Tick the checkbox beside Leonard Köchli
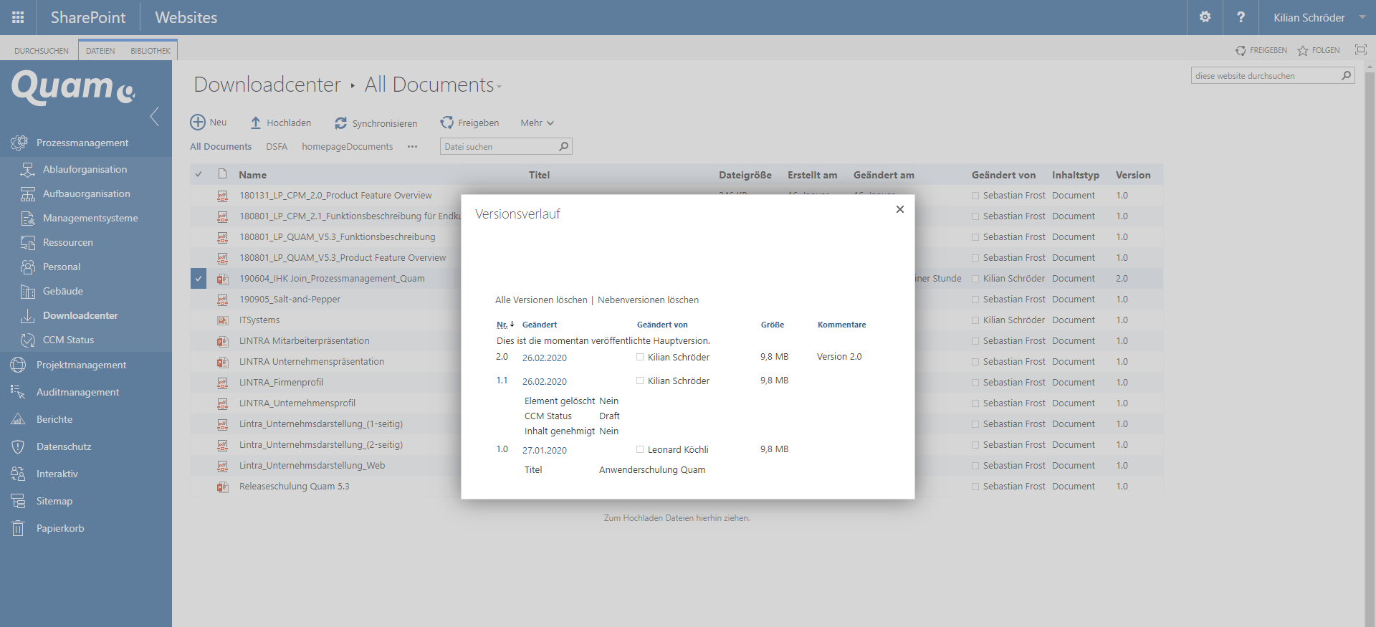Image resolution: width=1376 pixels, height=627 pixels. (x=640, y=449)
